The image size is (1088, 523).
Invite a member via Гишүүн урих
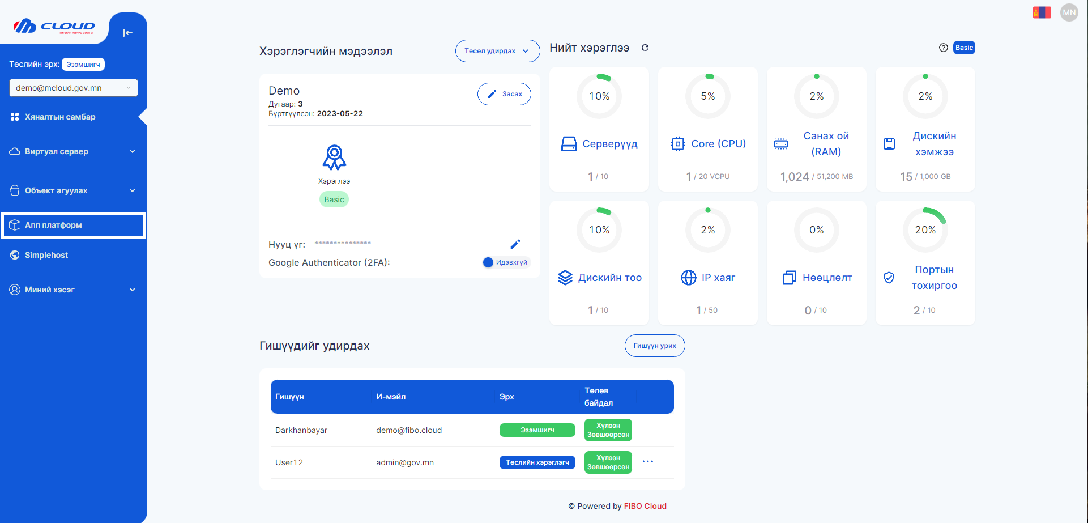click(x=654, y=345)
